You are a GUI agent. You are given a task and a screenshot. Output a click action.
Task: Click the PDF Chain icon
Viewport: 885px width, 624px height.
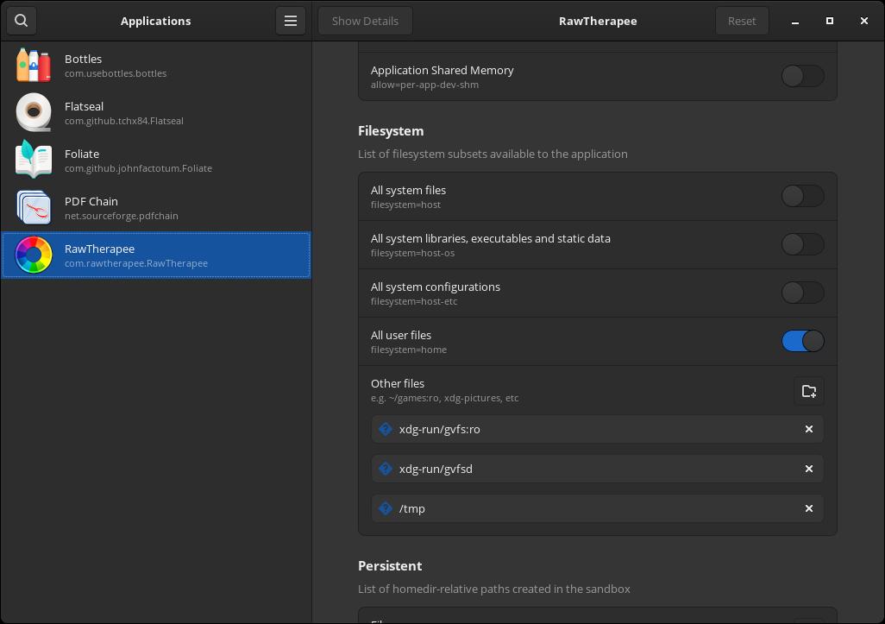[34, 207]
